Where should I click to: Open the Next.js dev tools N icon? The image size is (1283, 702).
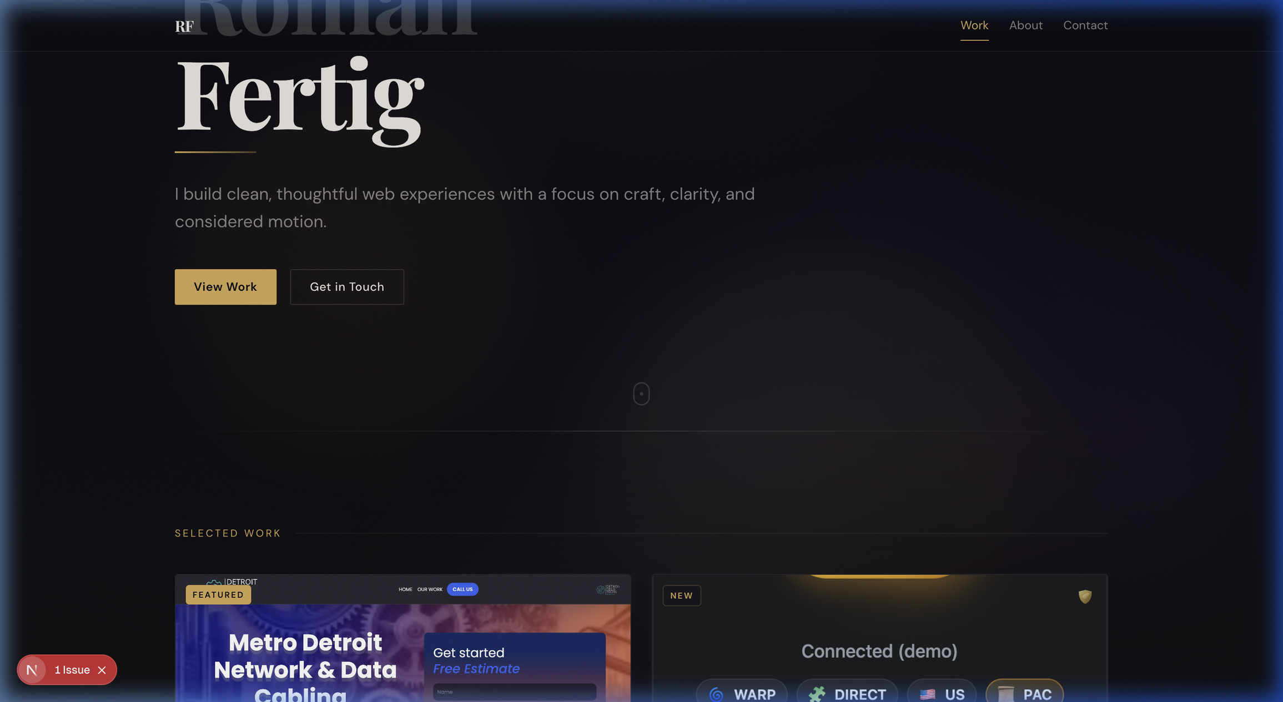pos(32,670)
